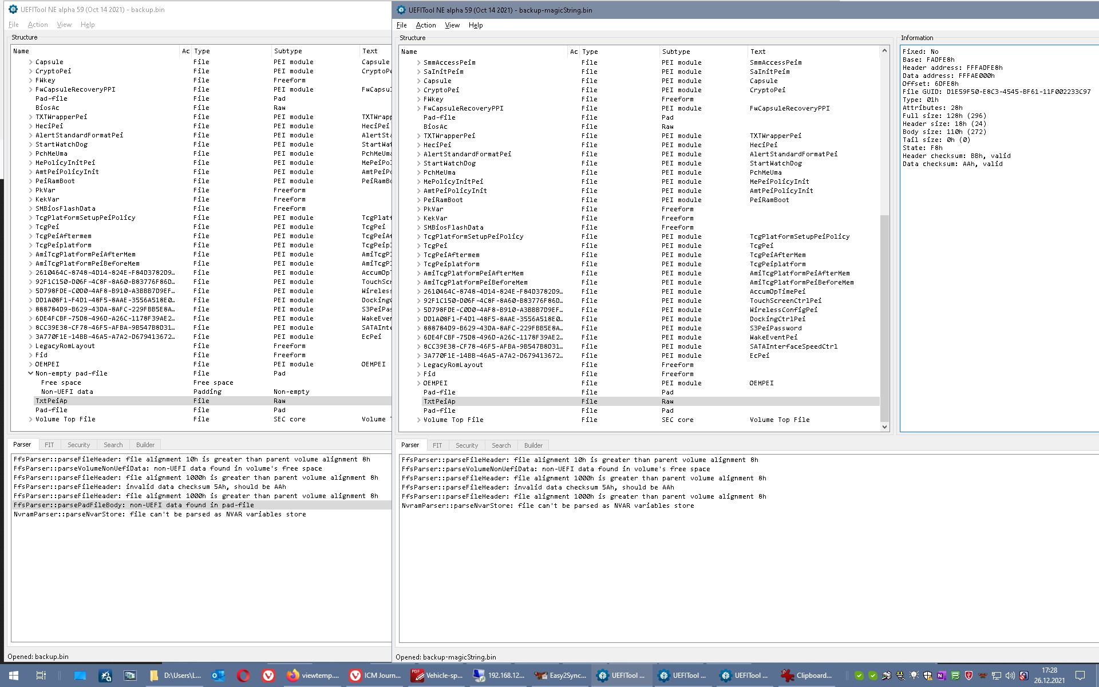This screenshot has height=687, width=1099.
Task: Click the vertical scrollbar thumb in right structure tree
Action: (884, 318)
